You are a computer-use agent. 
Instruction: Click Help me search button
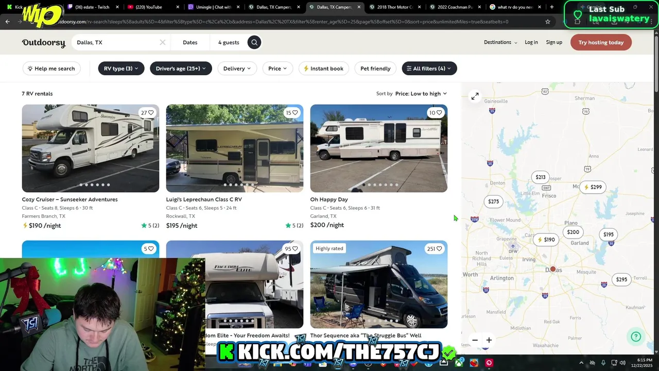51,69
